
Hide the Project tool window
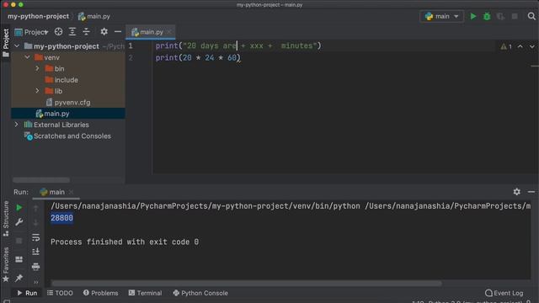pos(118,32)
